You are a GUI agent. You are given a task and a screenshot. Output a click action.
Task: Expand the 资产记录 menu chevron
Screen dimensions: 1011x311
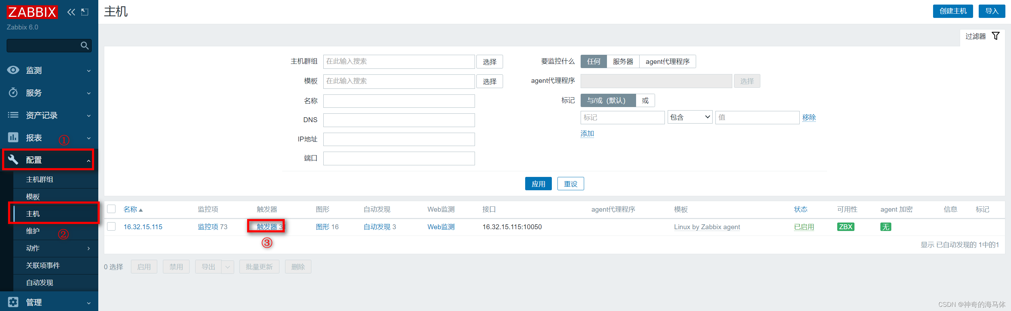[x=89, y=116]
